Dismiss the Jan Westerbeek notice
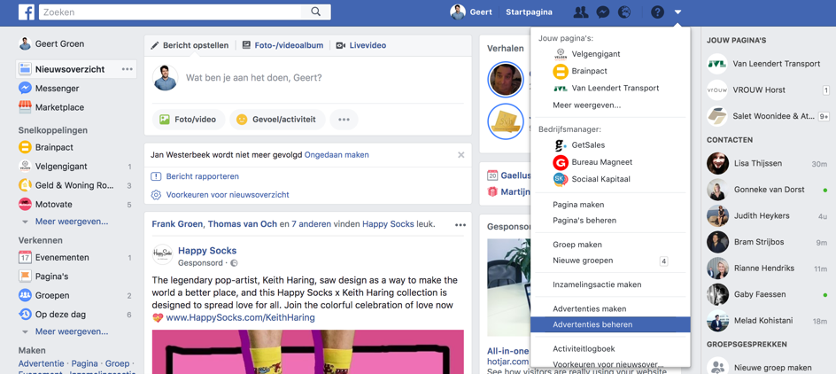Viewport: 836px width, 374px height. [x=461, y=155]
